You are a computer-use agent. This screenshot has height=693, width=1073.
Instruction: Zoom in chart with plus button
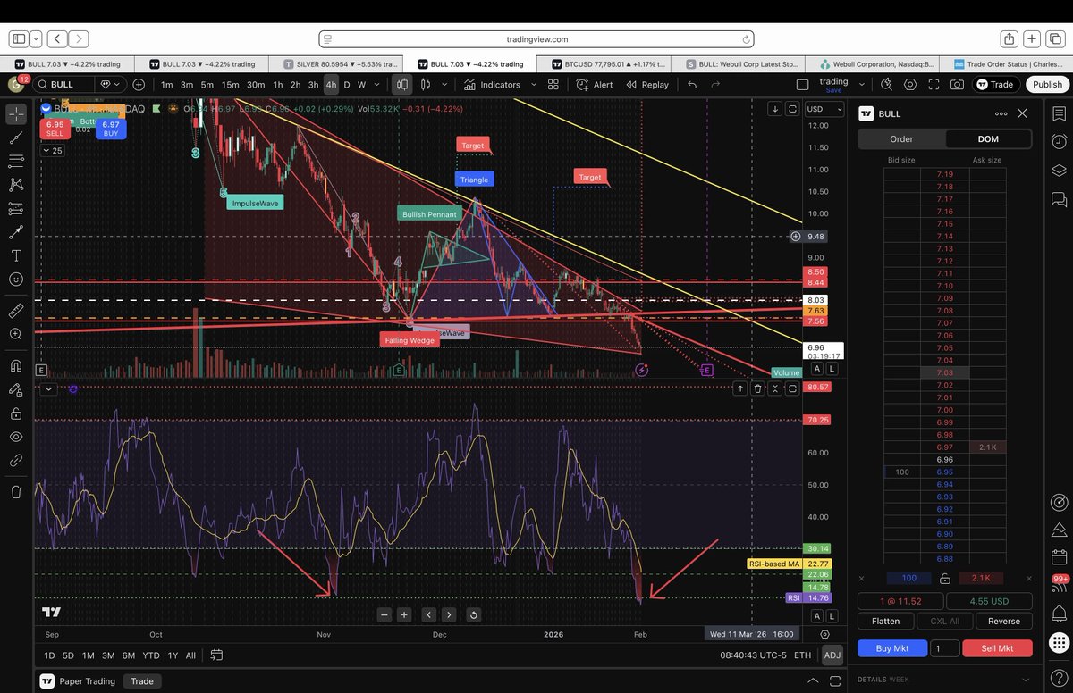(404, 614)
